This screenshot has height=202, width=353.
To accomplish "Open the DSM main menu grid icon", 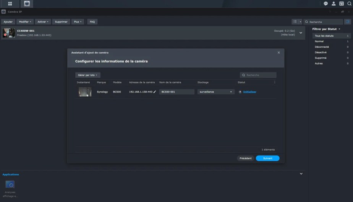I will click(10, 4).
